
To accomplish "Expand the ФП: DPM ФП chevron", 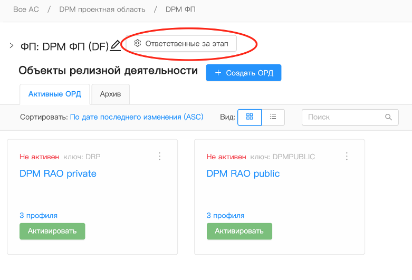I will click(x=12, y=46).
